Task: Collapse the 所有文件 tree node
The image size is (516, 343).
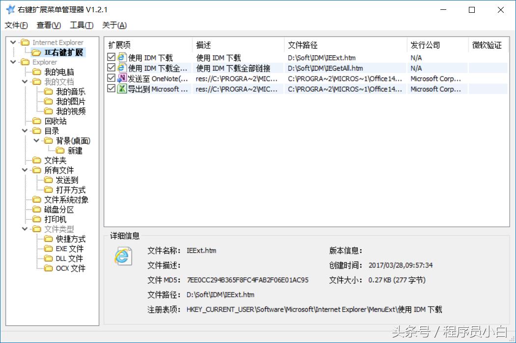Action: tap(25, 170)
